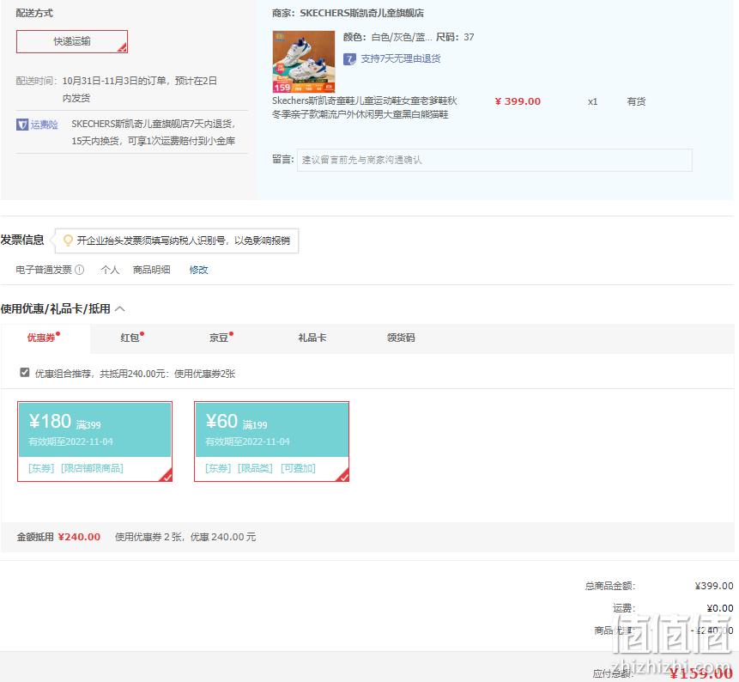Click the 运费险 shield icon
Viewport: 739px width, 682px height.
click(22, 125)
